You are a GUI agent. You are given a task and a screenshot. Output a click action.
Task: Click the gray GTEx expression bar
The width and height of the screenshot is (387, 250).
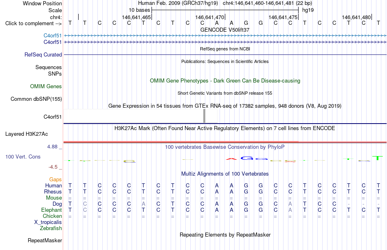point(204,116)
